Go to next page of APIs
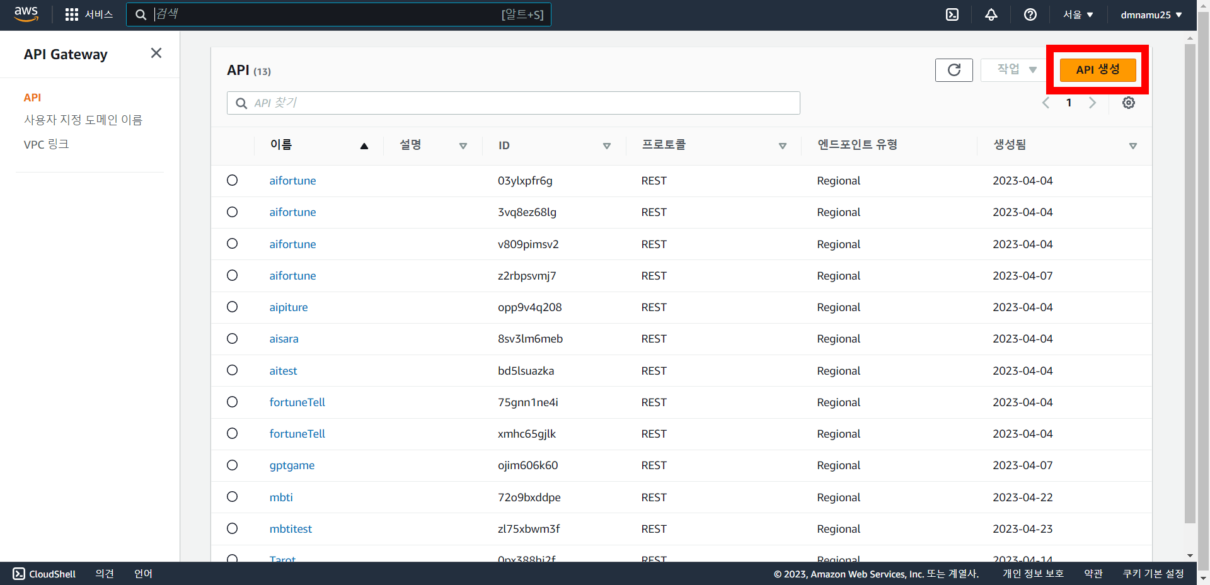The width and height of the screenshot is (1210, 585). click(1092, 103)
